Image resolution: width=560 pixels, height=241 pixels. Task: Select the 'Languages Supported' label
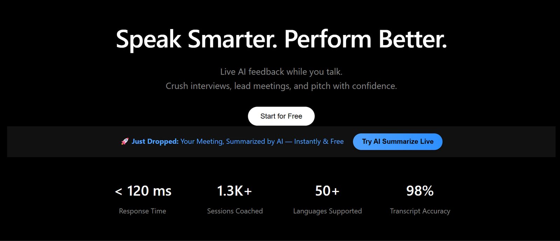point(328,211)
